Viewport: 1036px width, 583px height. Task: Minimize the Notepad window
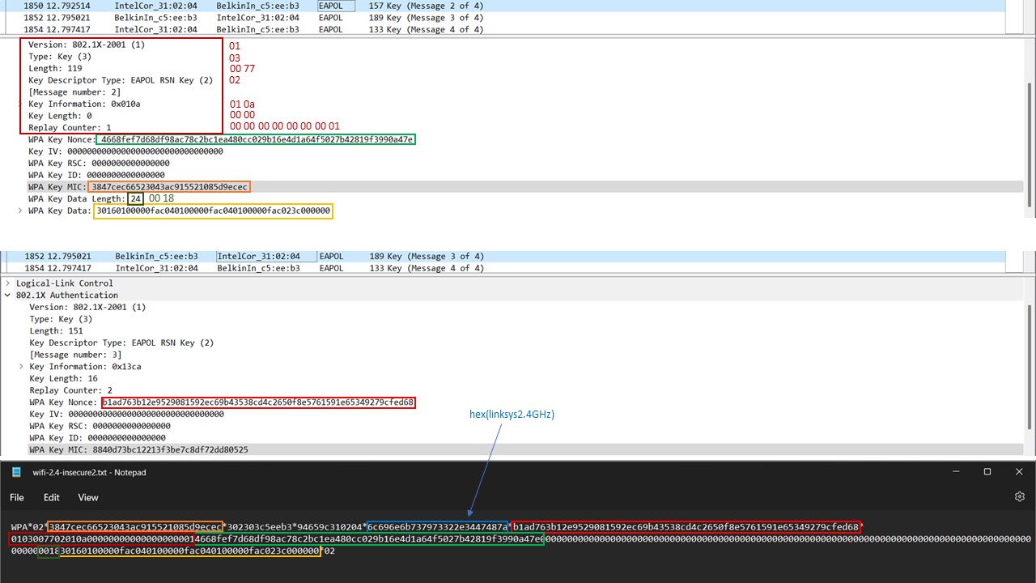955,472
